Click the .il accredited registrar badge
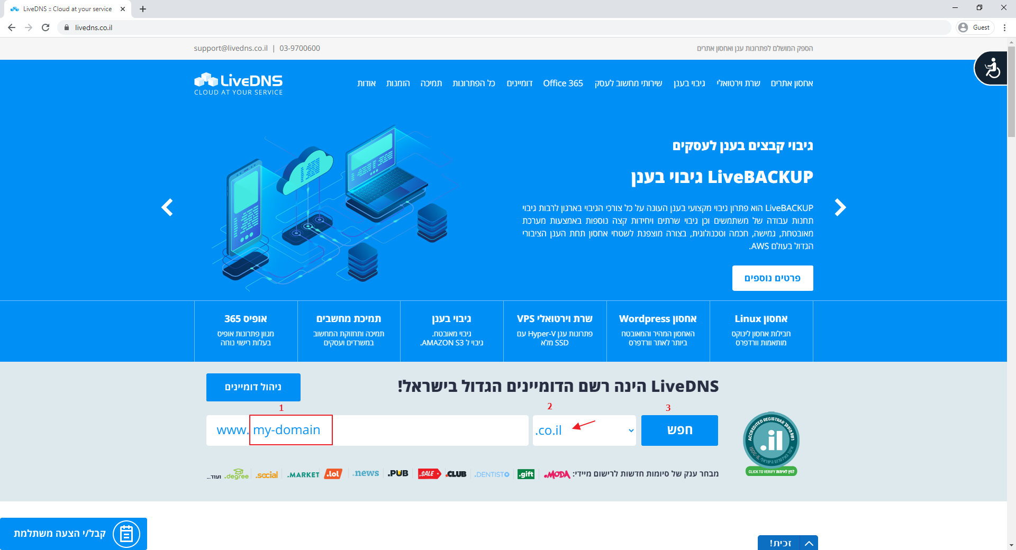The width and height of the screenshot is (1016, 550). pos(771,443)
